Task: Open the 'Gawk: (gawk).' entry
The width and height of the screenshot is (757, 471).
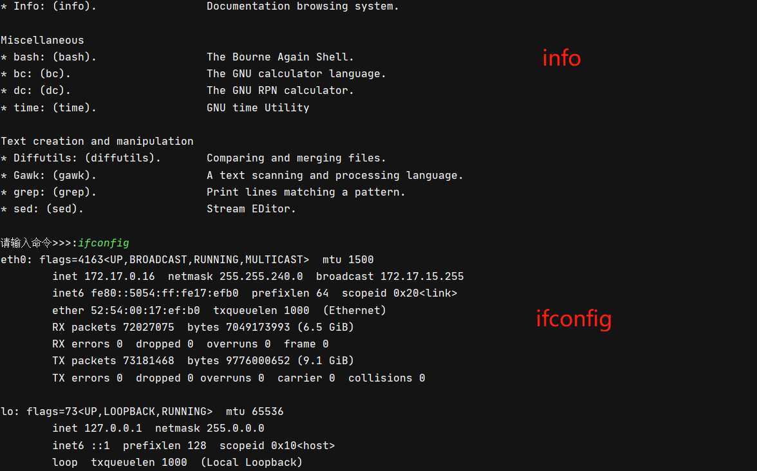Action: pyautogui.click(x=55, y=175)
